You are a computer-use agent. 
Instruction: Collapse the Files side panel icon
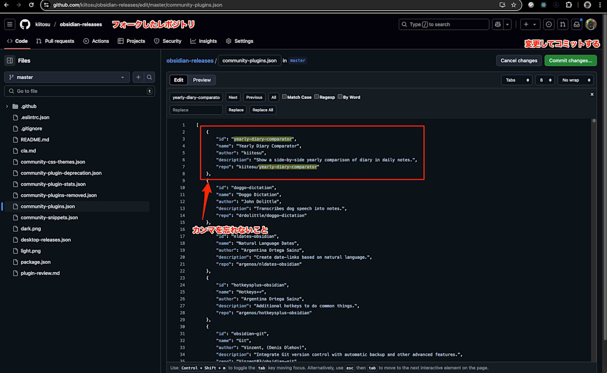10,61
